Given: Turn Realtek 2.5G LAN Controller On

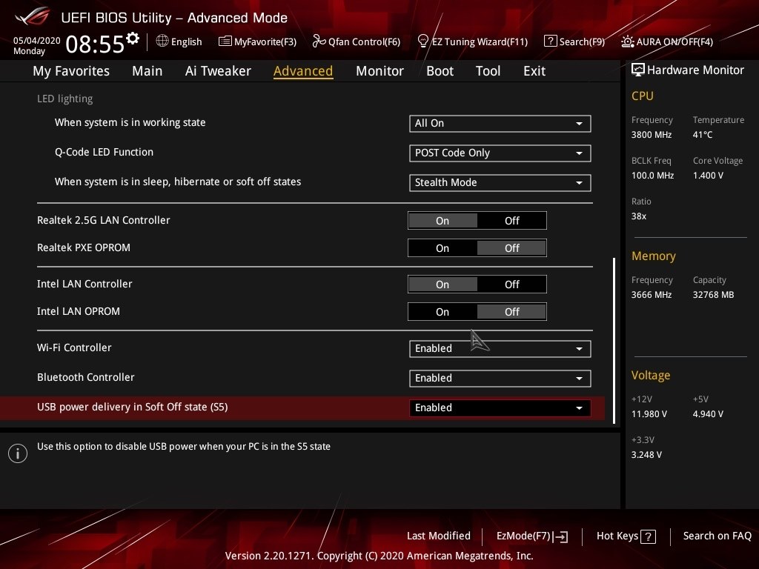Looking at the screenshot, I should (x=443, y=221).
